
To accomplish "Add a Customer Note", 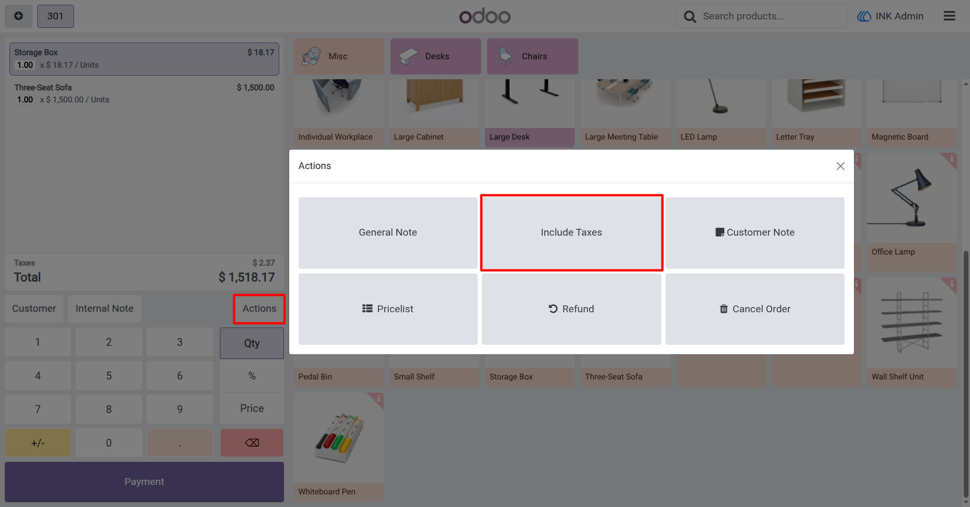I will [x=755, y=233].
